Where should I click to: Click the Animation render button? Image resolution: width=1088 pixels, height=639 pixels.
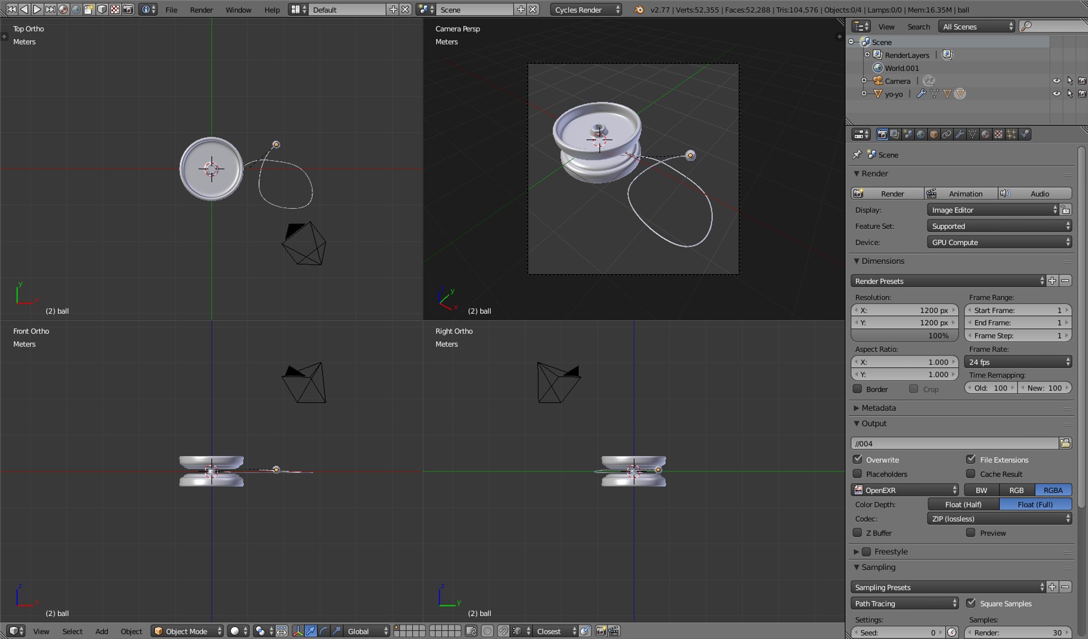(961, 193)
